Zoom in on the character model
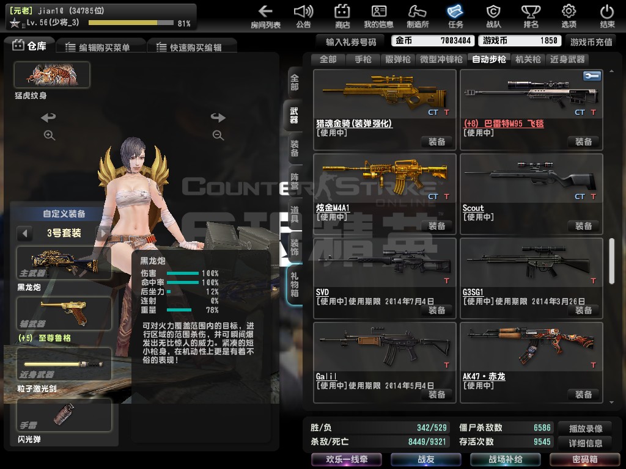The height and width of the screenshot is (469, 626). click(49, 135)
